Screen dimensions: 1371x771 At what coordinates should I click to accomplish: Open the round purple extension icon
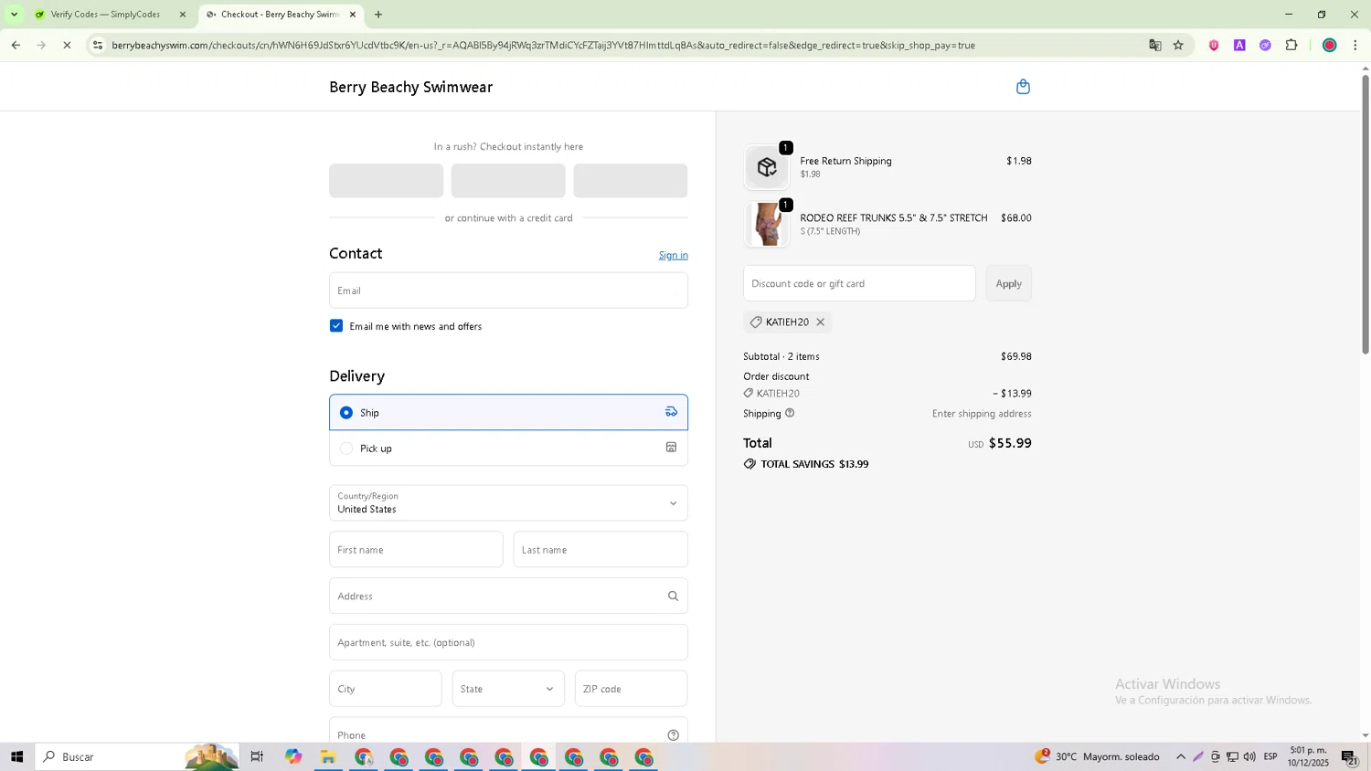tap(1265, 45)
